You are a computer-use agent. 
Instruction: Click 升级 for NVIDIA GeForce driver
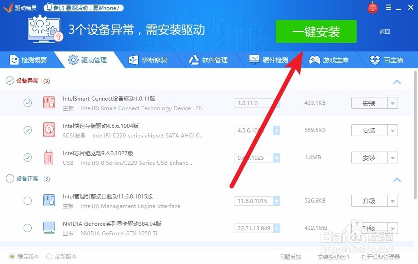point(369,228)
